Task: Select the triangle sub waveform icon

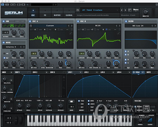Action: click(x=12, y=25)
